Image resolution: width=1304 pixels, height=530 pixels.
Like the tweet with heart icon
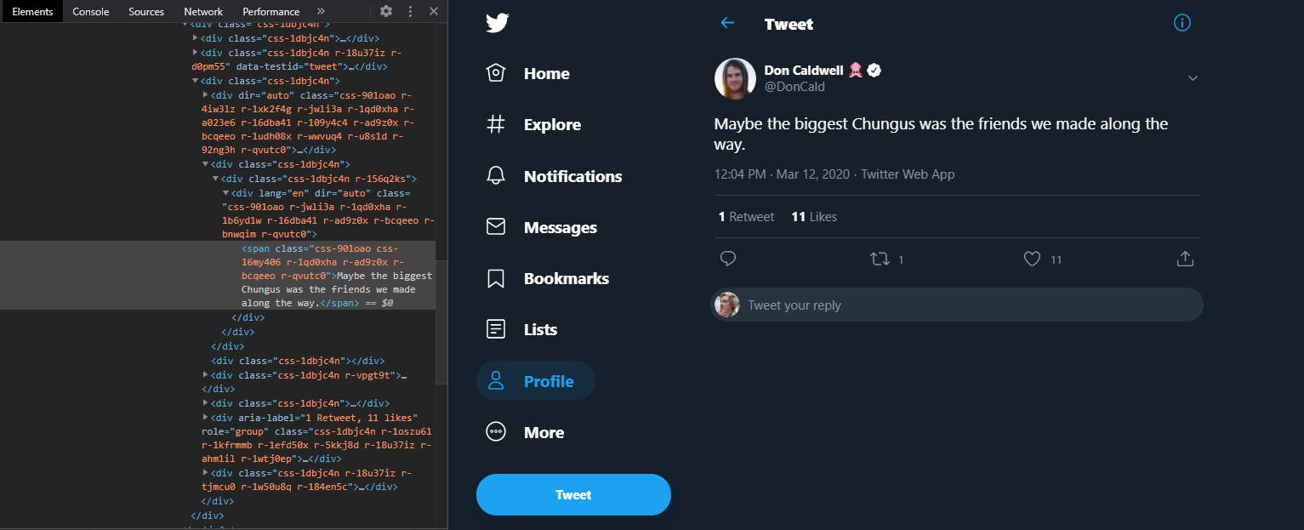(1032, 259)
